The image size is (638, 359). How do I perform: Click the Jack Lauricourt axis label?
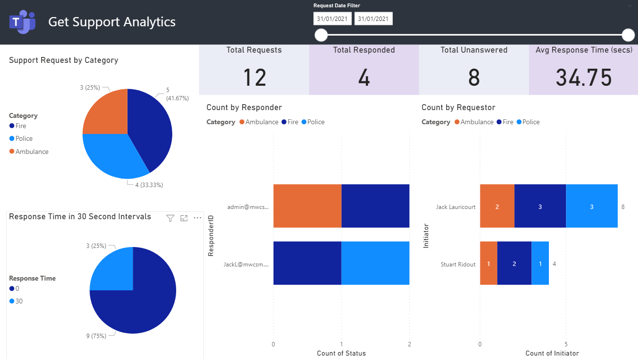point(456,207)
